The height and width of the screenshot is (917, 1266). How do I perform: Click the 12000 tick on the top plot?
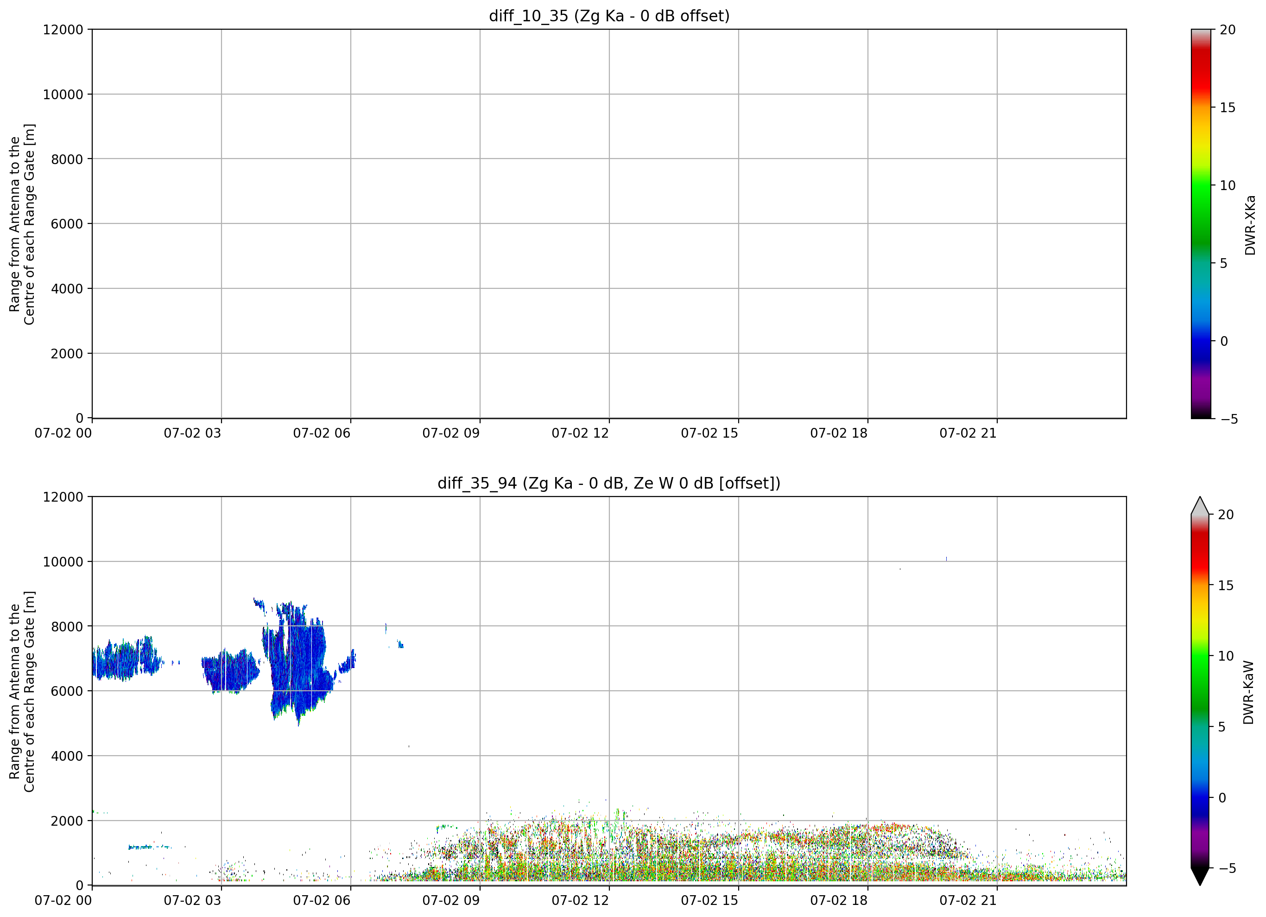[x=63, y=30]
